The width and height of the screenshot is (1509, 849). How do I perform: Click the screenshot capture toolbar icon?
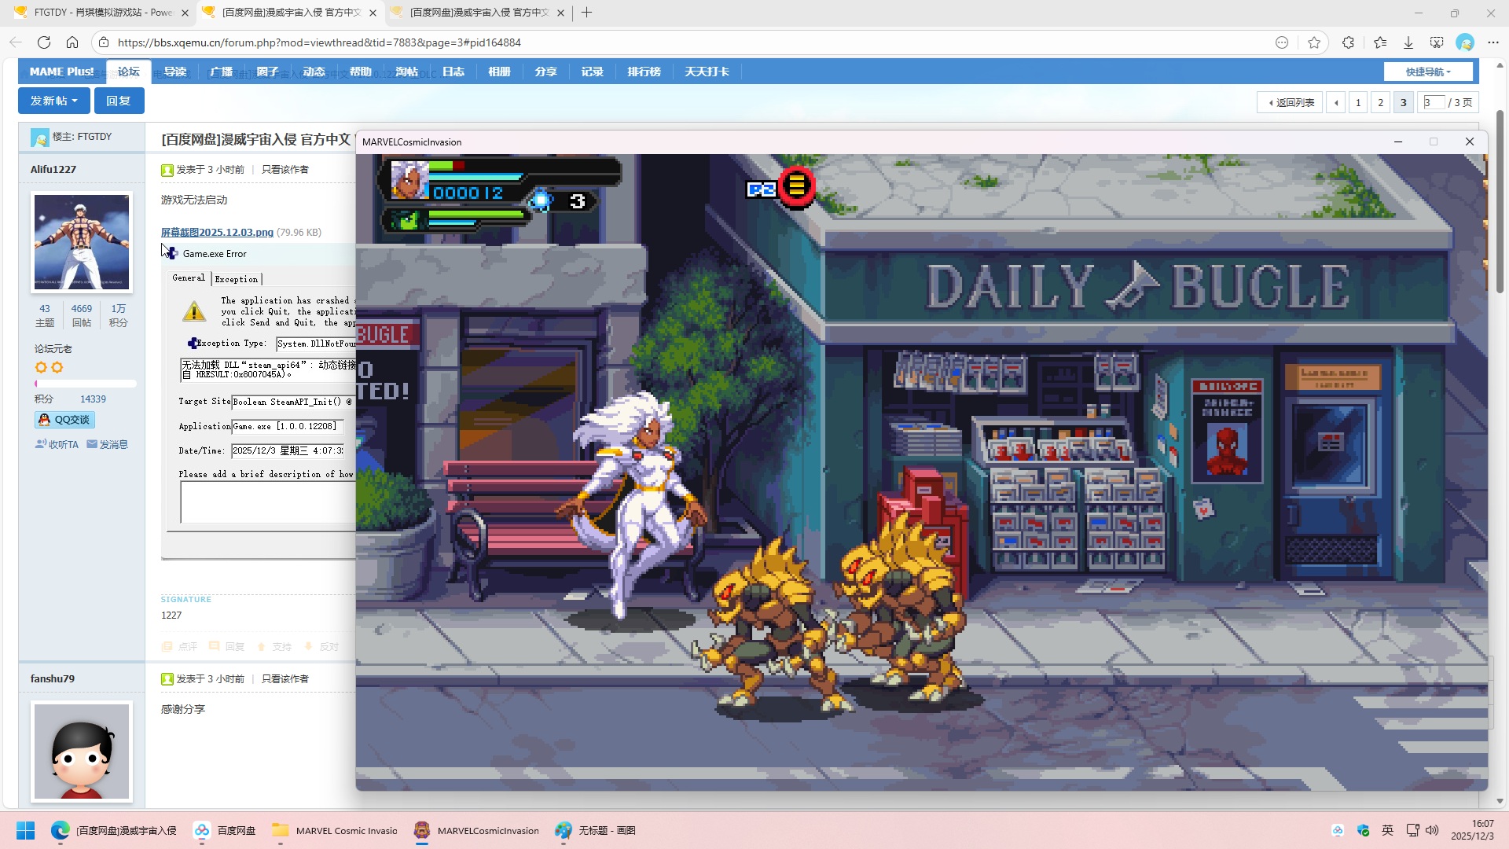(1437, 42)
